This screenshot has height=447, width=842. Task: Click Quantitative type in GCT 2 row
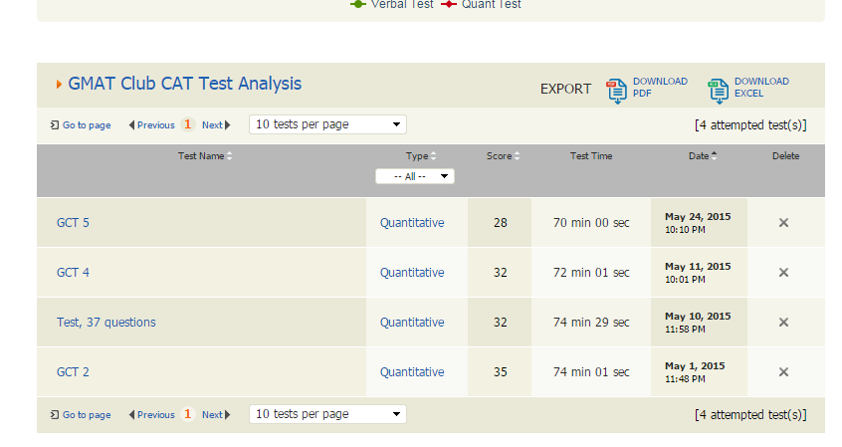point(412,371)
